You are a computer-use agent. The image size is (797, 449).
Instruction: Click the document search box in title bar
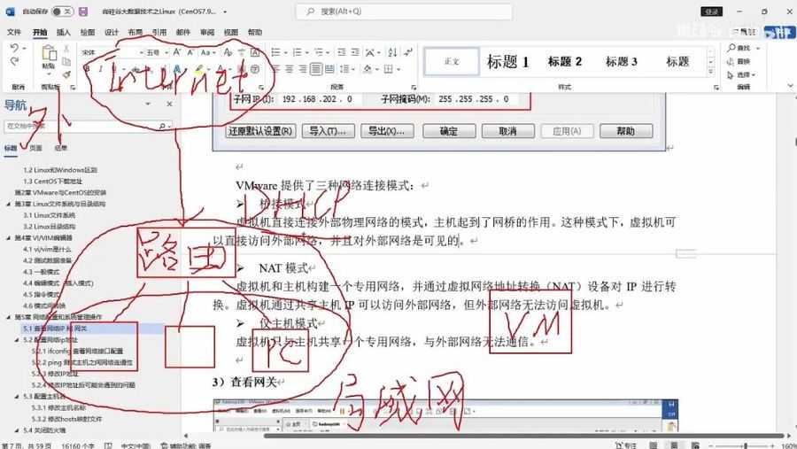pyautogui.click(x=404, y=12)
